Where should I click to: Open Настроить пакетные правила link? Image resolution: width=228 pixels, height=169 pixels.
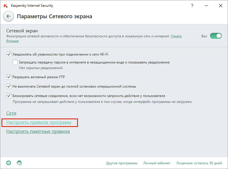coord(38,131)
